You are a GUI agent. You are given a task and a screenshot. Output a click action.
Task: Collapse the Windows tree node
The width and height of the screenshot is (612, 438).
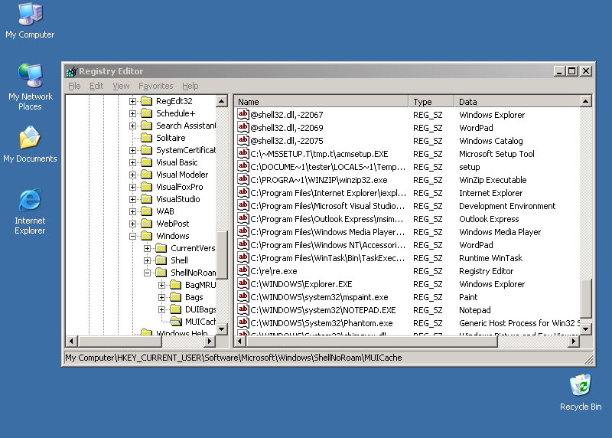(132, 236)
